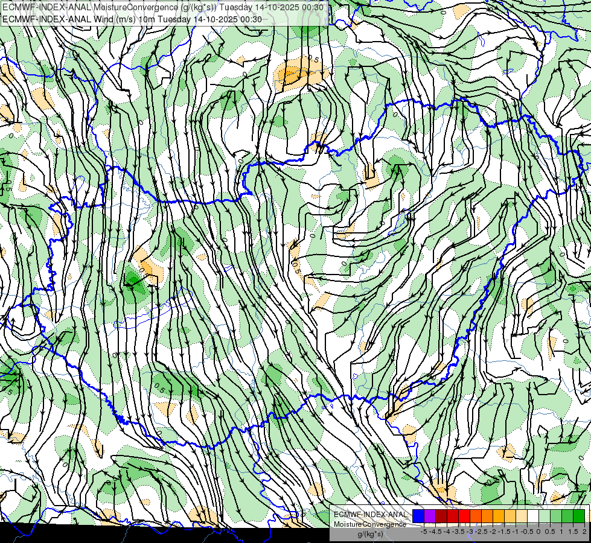Click the Wind (m/s) 10m title line
Screen dimensions: 591x543
pyautogui.click(x=132, y=19)
